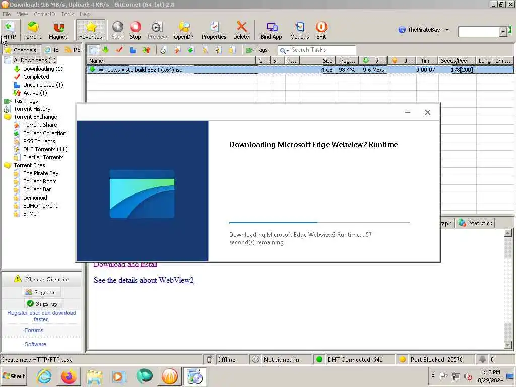The height and width of the screenshot is (387, 516).
Task: Filter uncompleted tasks with blue toolbar icon
Action: pos(133,50)
